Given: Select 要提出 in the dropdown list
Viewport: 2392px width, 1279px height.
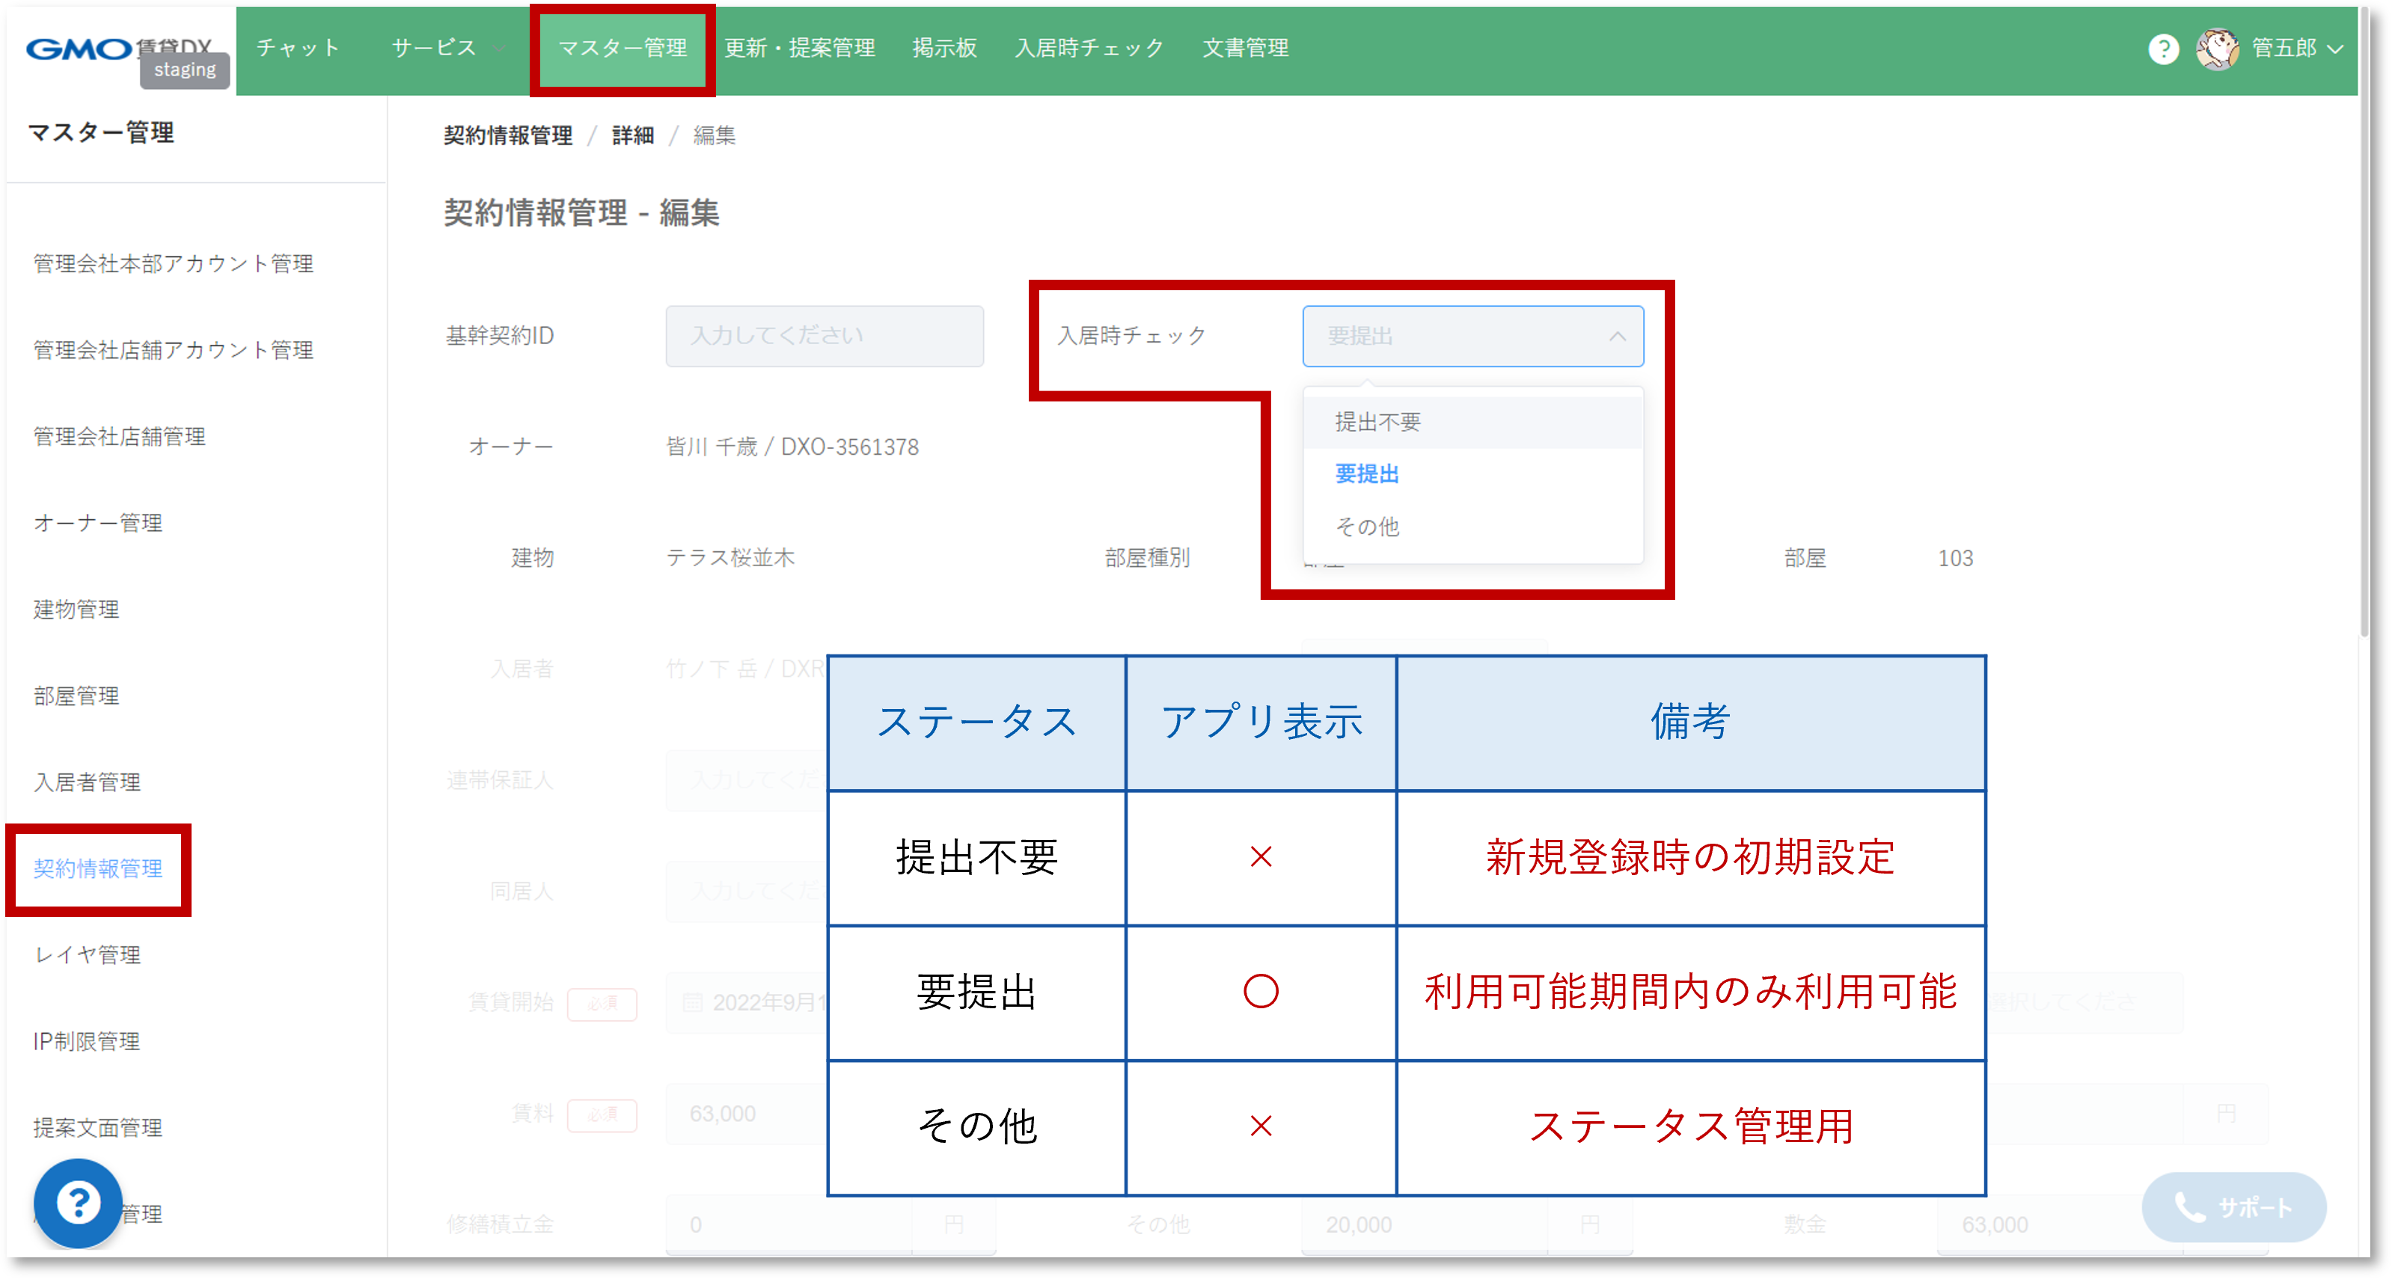Looking at the screenshot, I should pos(1366,473).
